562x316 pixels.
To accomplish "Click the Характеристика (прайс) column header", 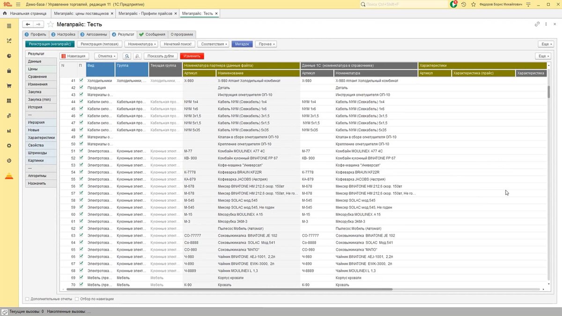I will pos(483,73).
